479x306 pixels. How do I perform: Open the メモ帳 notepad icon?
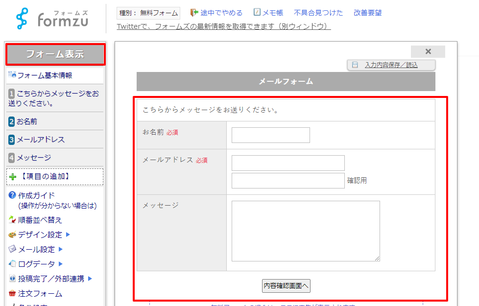pyautogui.click(x=257, y=13)
